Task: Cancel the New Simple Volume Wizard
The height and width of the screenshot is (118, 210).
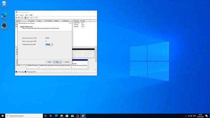Action: 67,62
